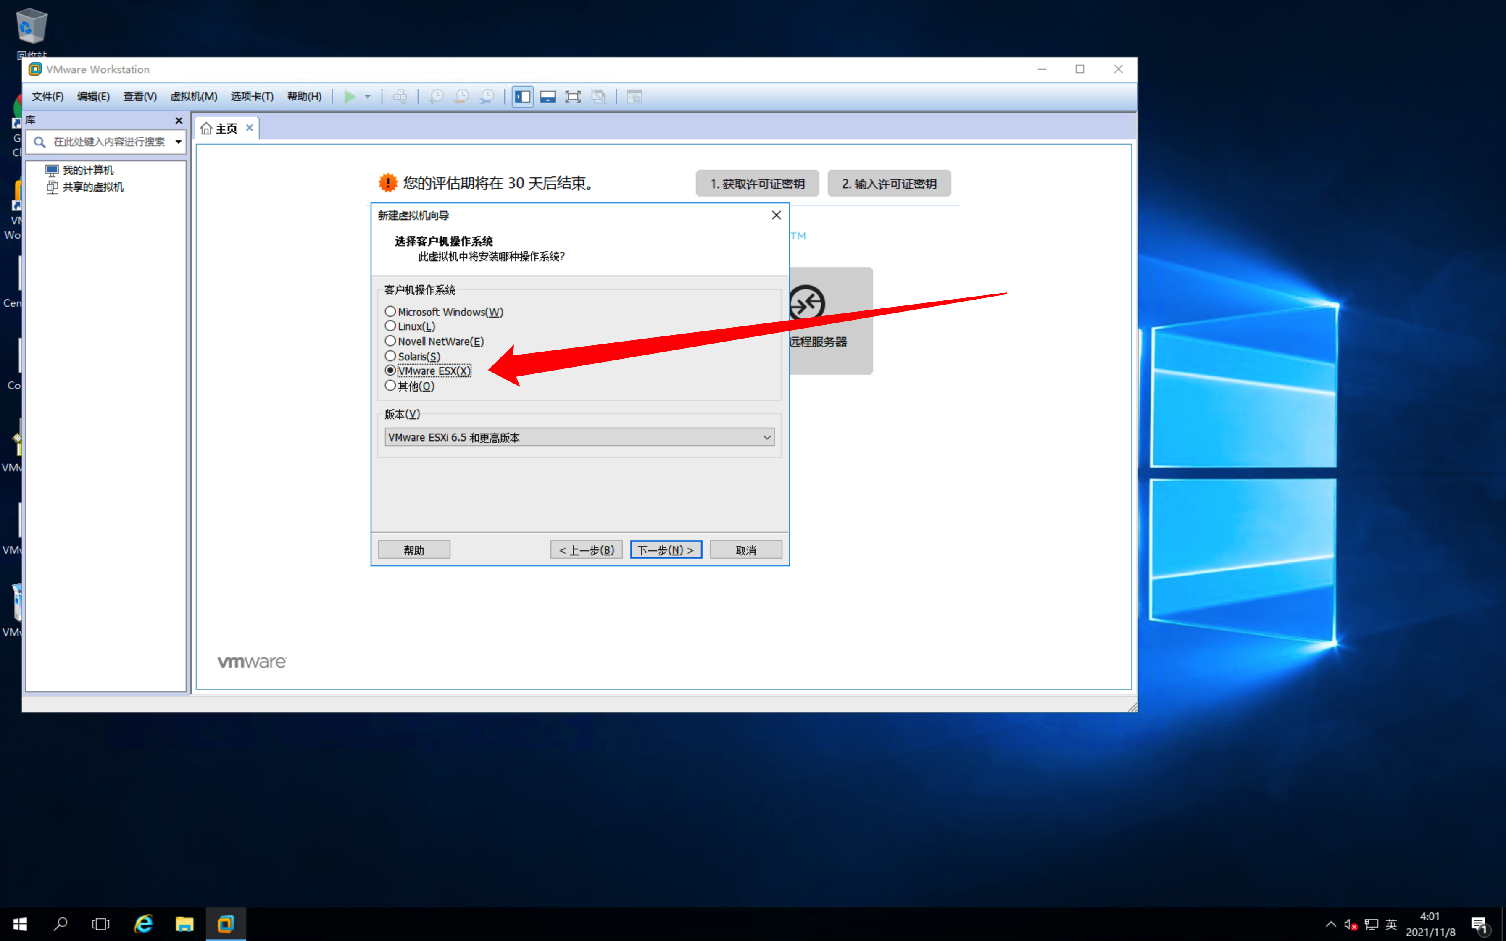
Task: Click the 获取许可证密钥 button
Action: (x=757, y=184)
